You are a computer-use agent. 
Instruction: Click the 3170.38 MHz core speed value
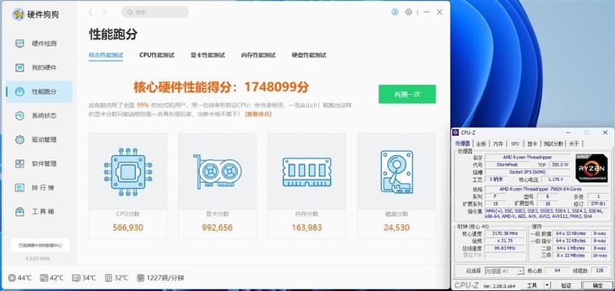click(x=505, y=234)
